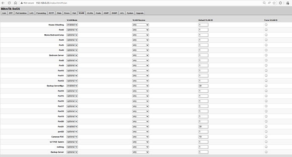Select the Stats tab
The width and height of the screenshot is (292, 157).
(x=59, y=13)
